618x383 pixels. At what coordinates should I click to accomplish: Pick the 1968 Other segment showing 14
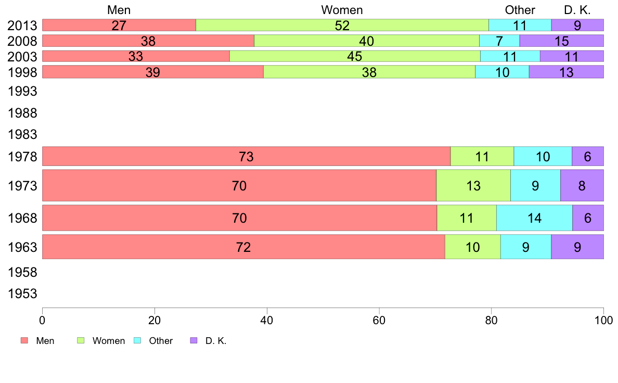click(534, 218)
